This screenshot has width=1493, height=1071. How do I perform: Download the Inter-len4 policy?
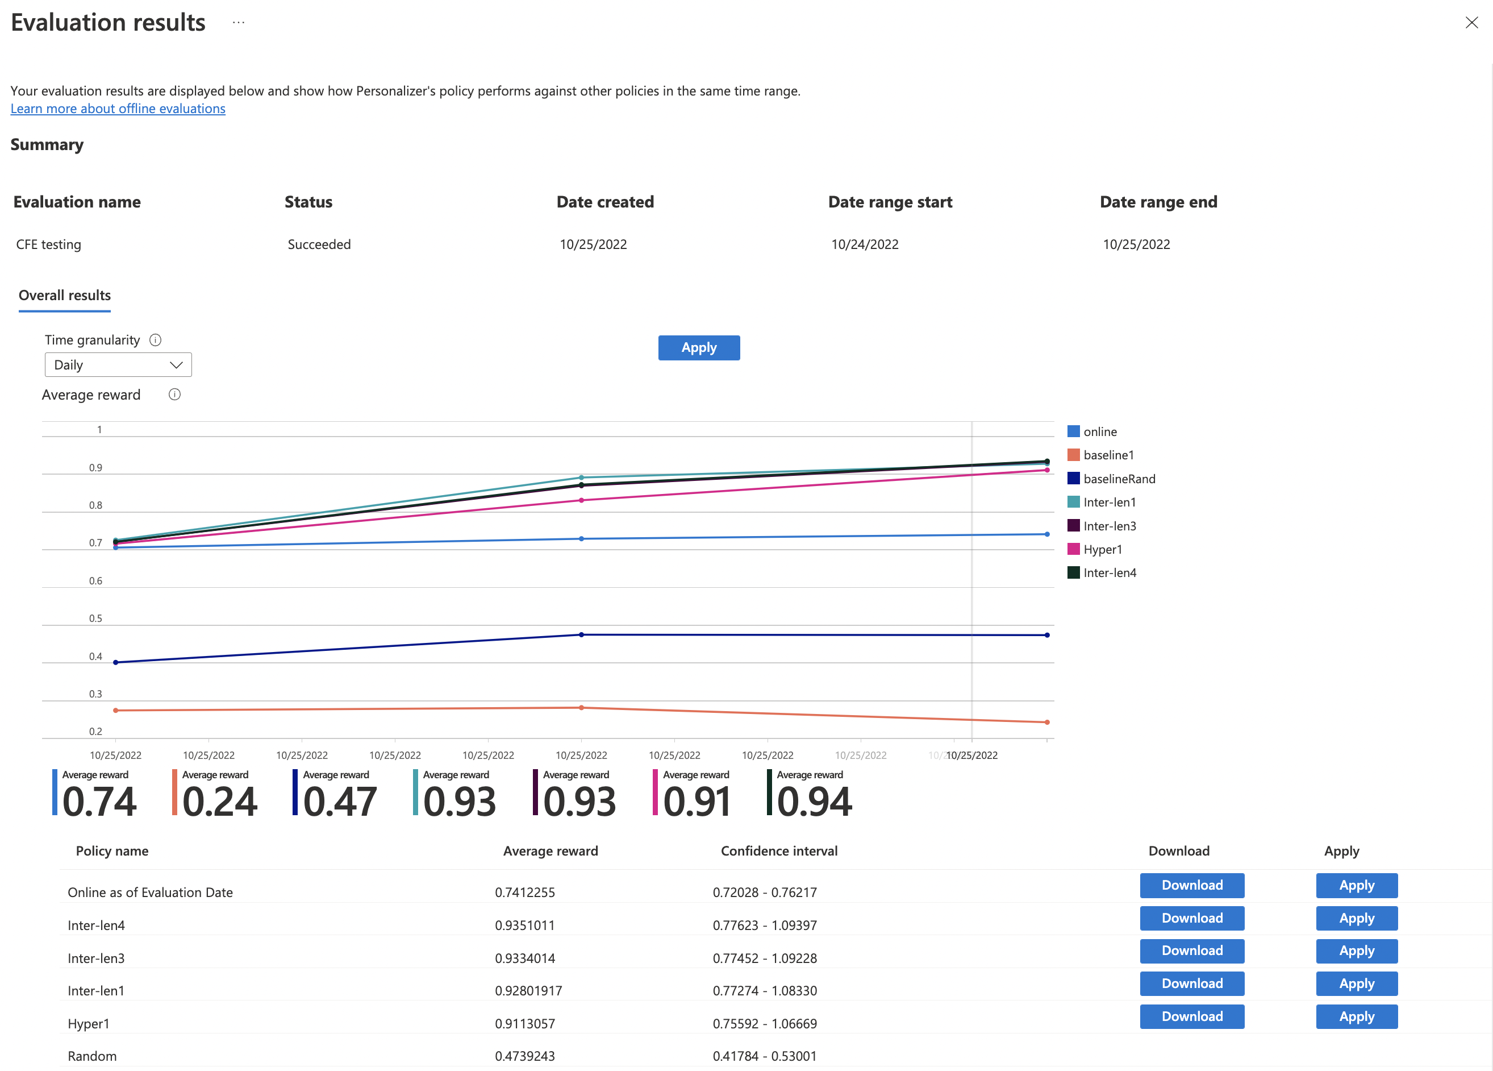(x=1191, y=918)
